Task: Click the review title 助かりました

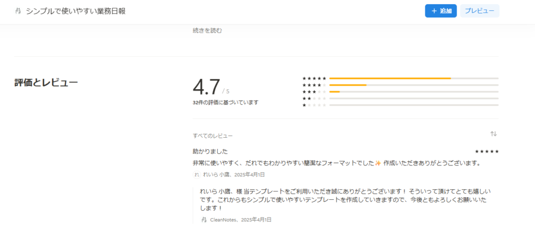Action: point(210,151)
